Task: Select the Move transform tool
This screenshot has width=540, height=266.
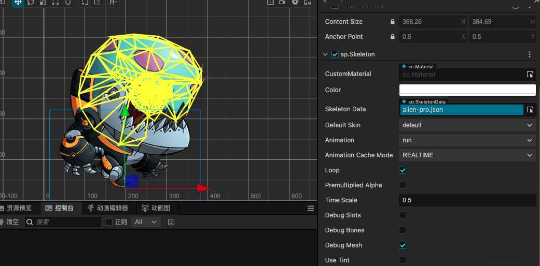Action: pyautogui.click(x=18, y=3)
